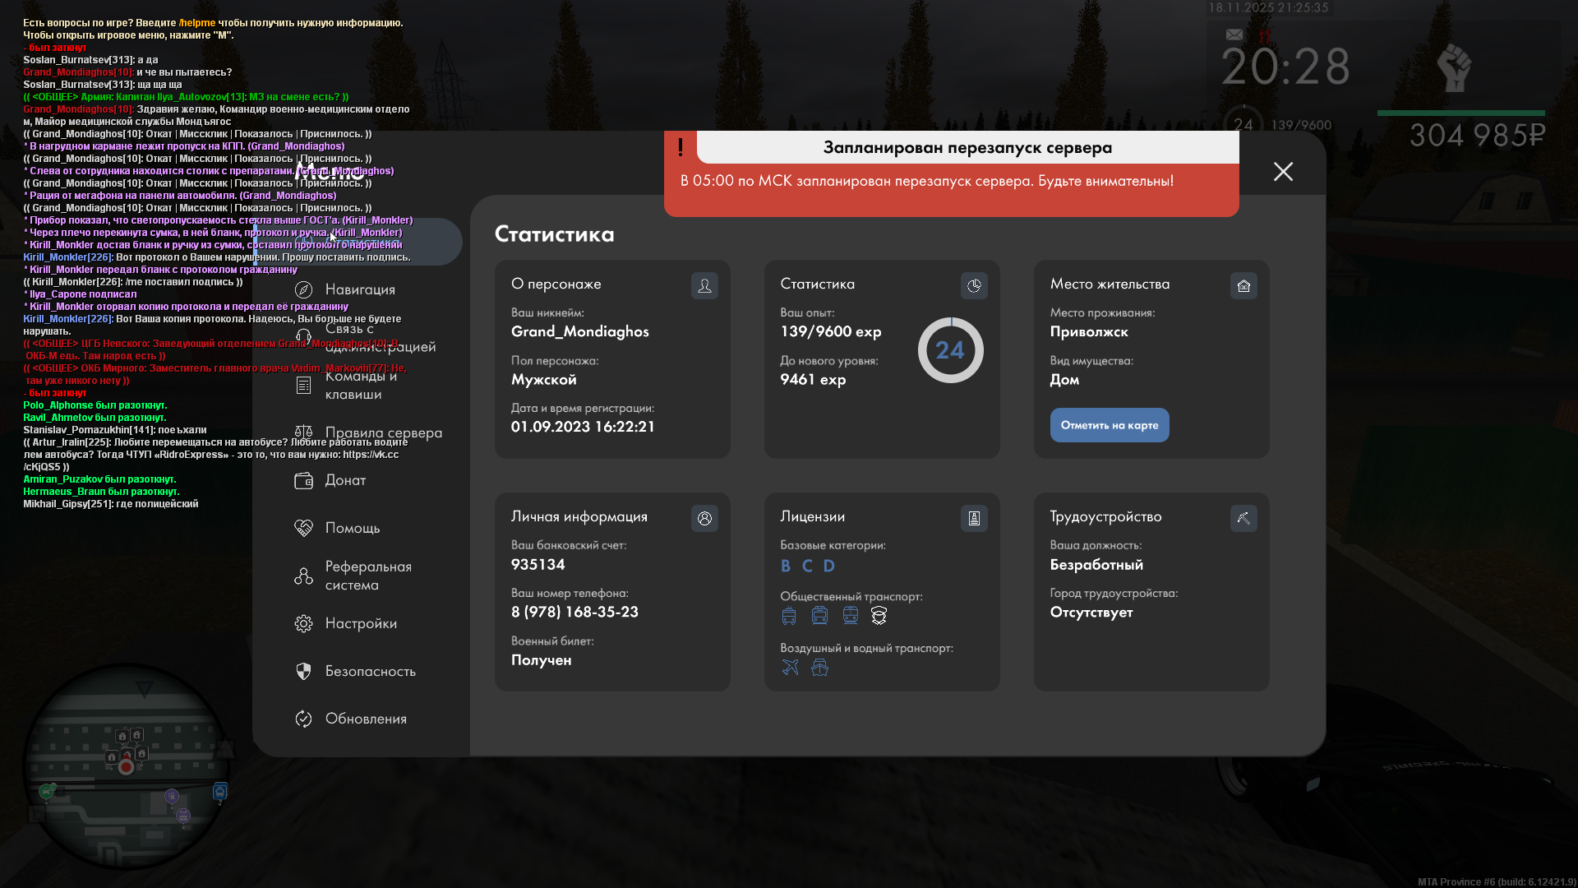Click the ship license icon
This screenshot has width=1578, height=888.
tap(819, 668)
